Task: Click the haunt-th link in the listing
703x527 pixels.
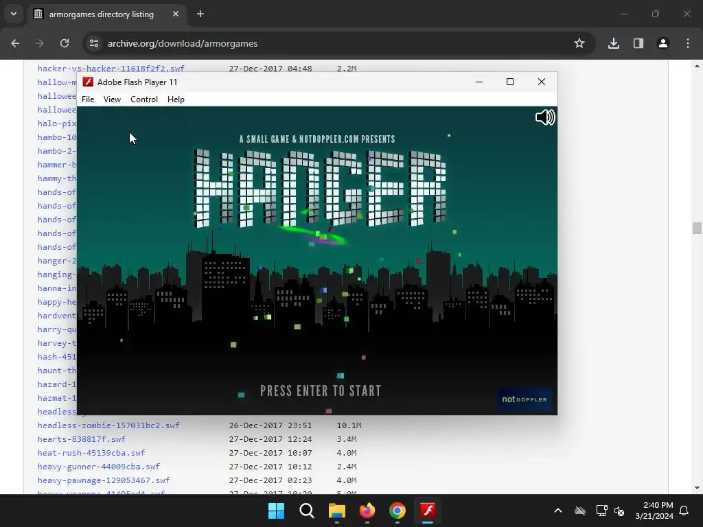Action: click(x=57, y=371)
